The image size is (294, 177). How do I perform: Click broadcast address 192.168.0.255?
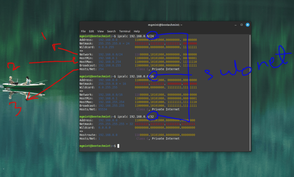pyautogui.click(x=109, y=65)
